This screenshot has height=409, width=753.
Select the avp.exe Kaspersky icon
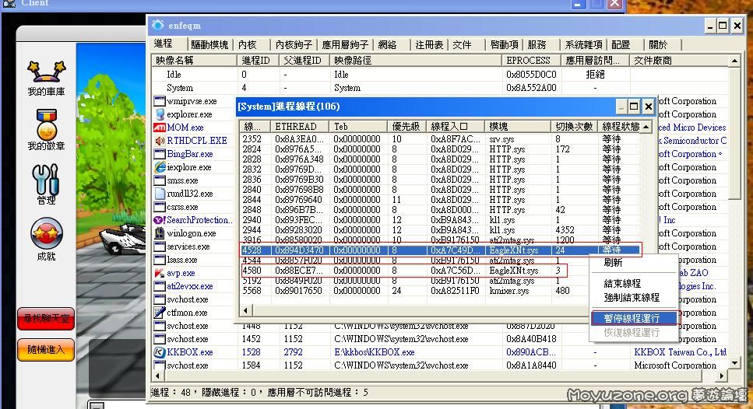click(x=160, y=273)
